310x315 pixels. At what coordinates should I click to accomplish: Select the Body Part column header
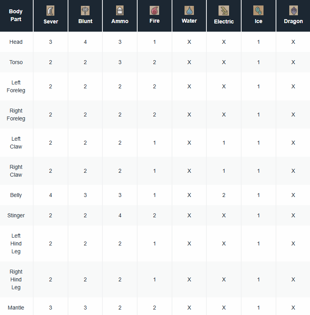tap(16, 16)
